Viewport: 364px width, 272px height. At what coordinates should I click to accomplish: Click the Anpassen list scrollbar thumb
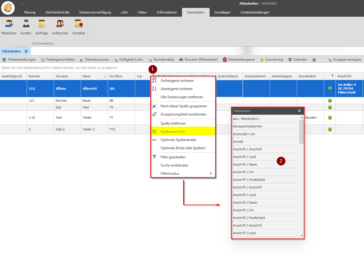pyautogui.click(x=301, y=132)
